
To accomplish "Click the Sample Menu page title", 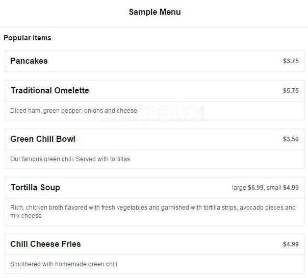I will coord(155,12).
